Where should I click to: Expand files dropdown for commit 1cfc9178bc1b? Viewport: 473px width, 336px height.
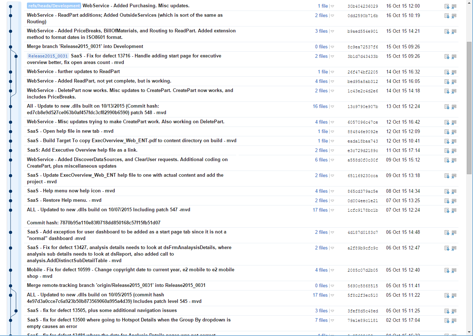pyautogui.click(x=332, y=211)
